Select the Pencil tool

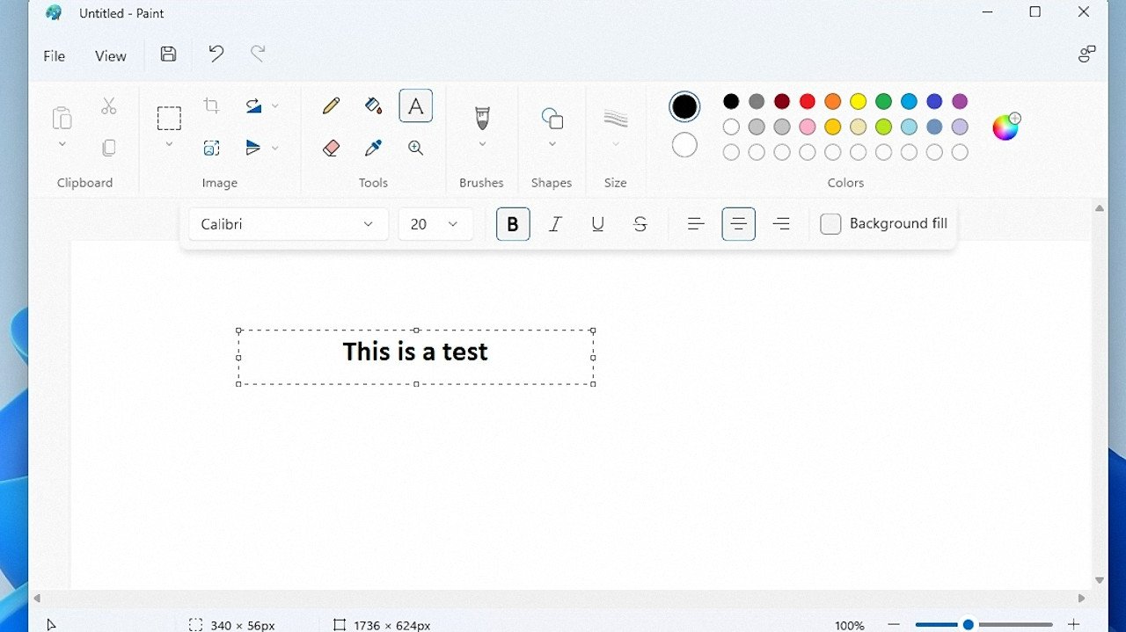click(x=331, y=106)
